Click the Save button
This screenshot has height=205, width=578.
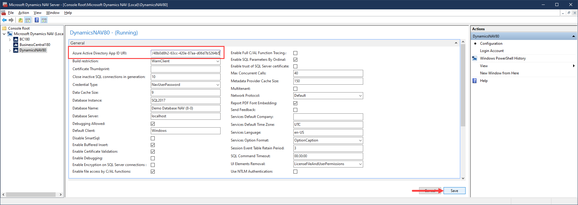pos(454,191)
